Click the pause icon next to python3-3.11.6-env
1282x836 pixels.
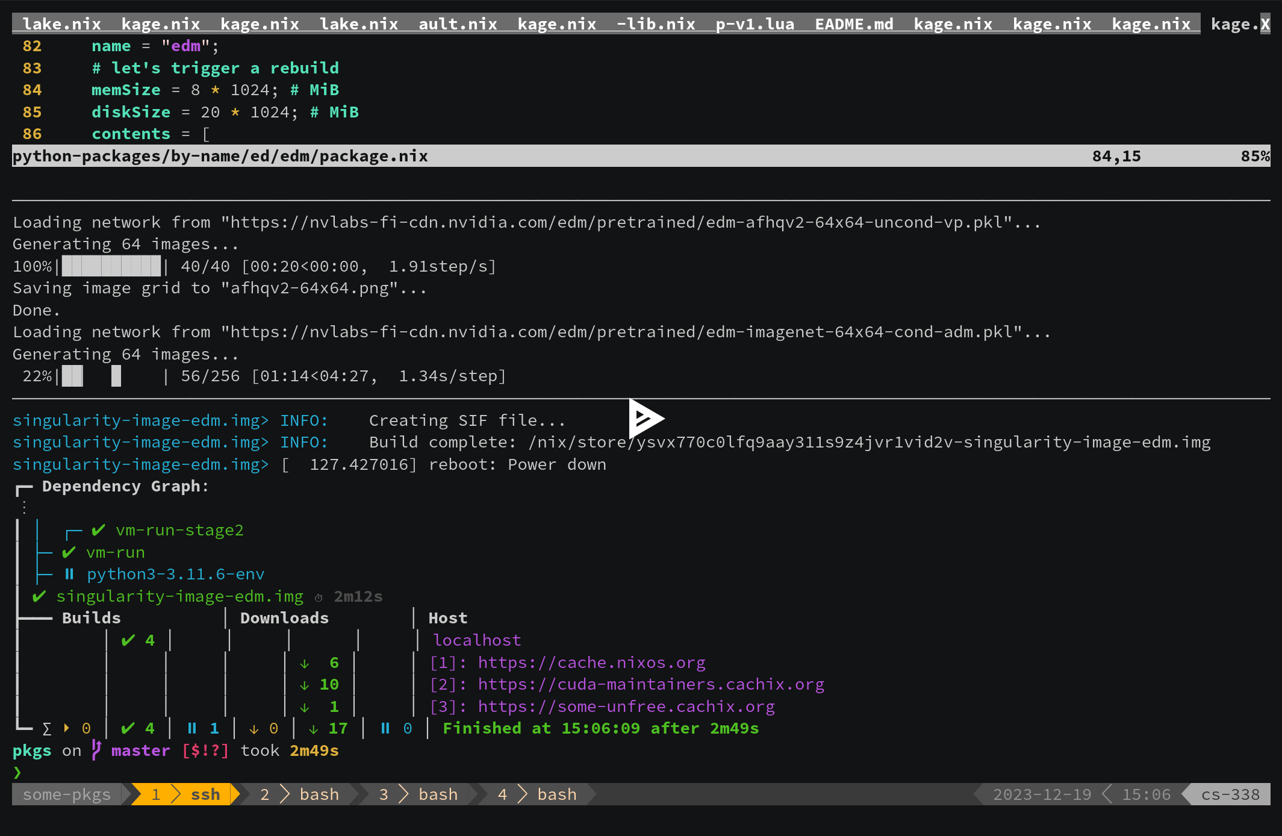coord(69,574)
